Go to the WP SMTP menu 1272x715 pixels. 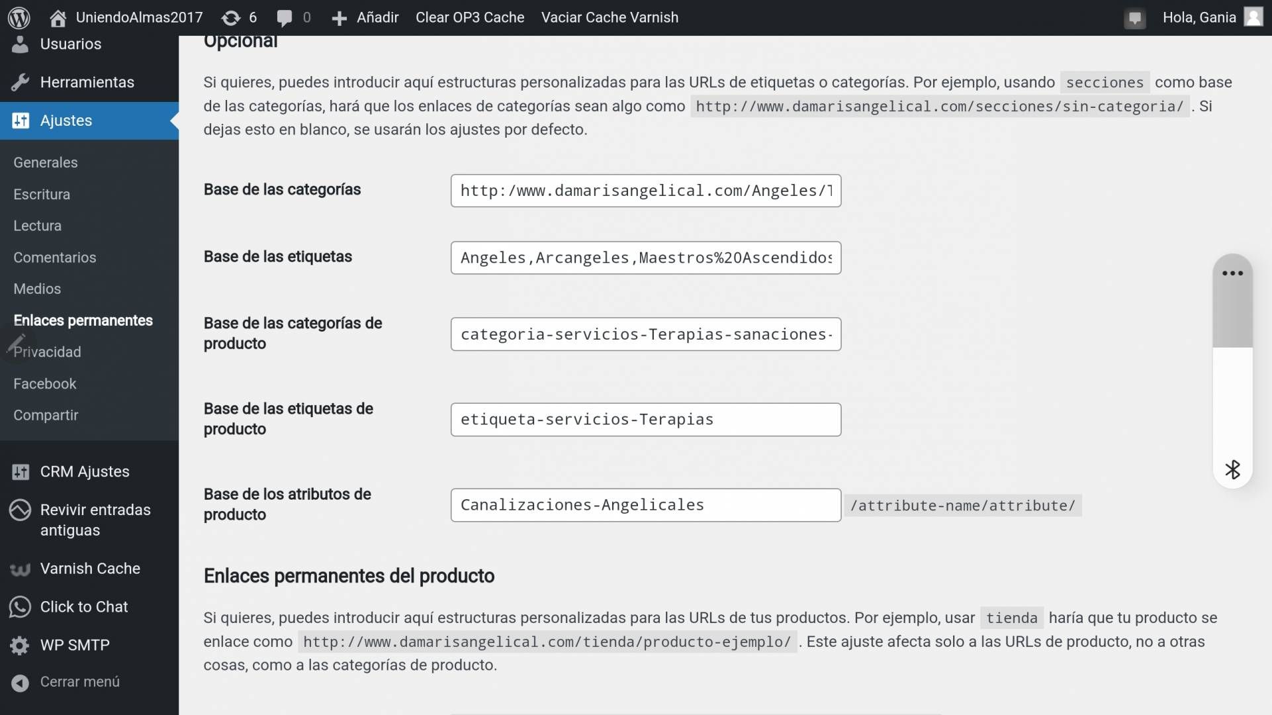[x=75, y=645]
